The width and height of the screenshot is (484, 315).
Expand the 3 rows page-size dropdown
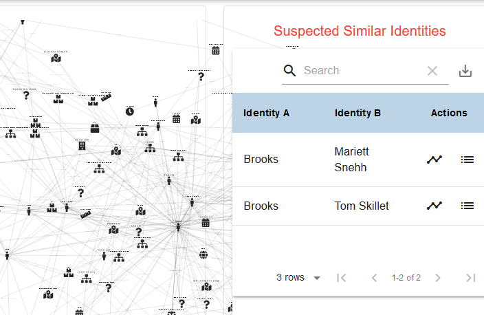(298, 278)
